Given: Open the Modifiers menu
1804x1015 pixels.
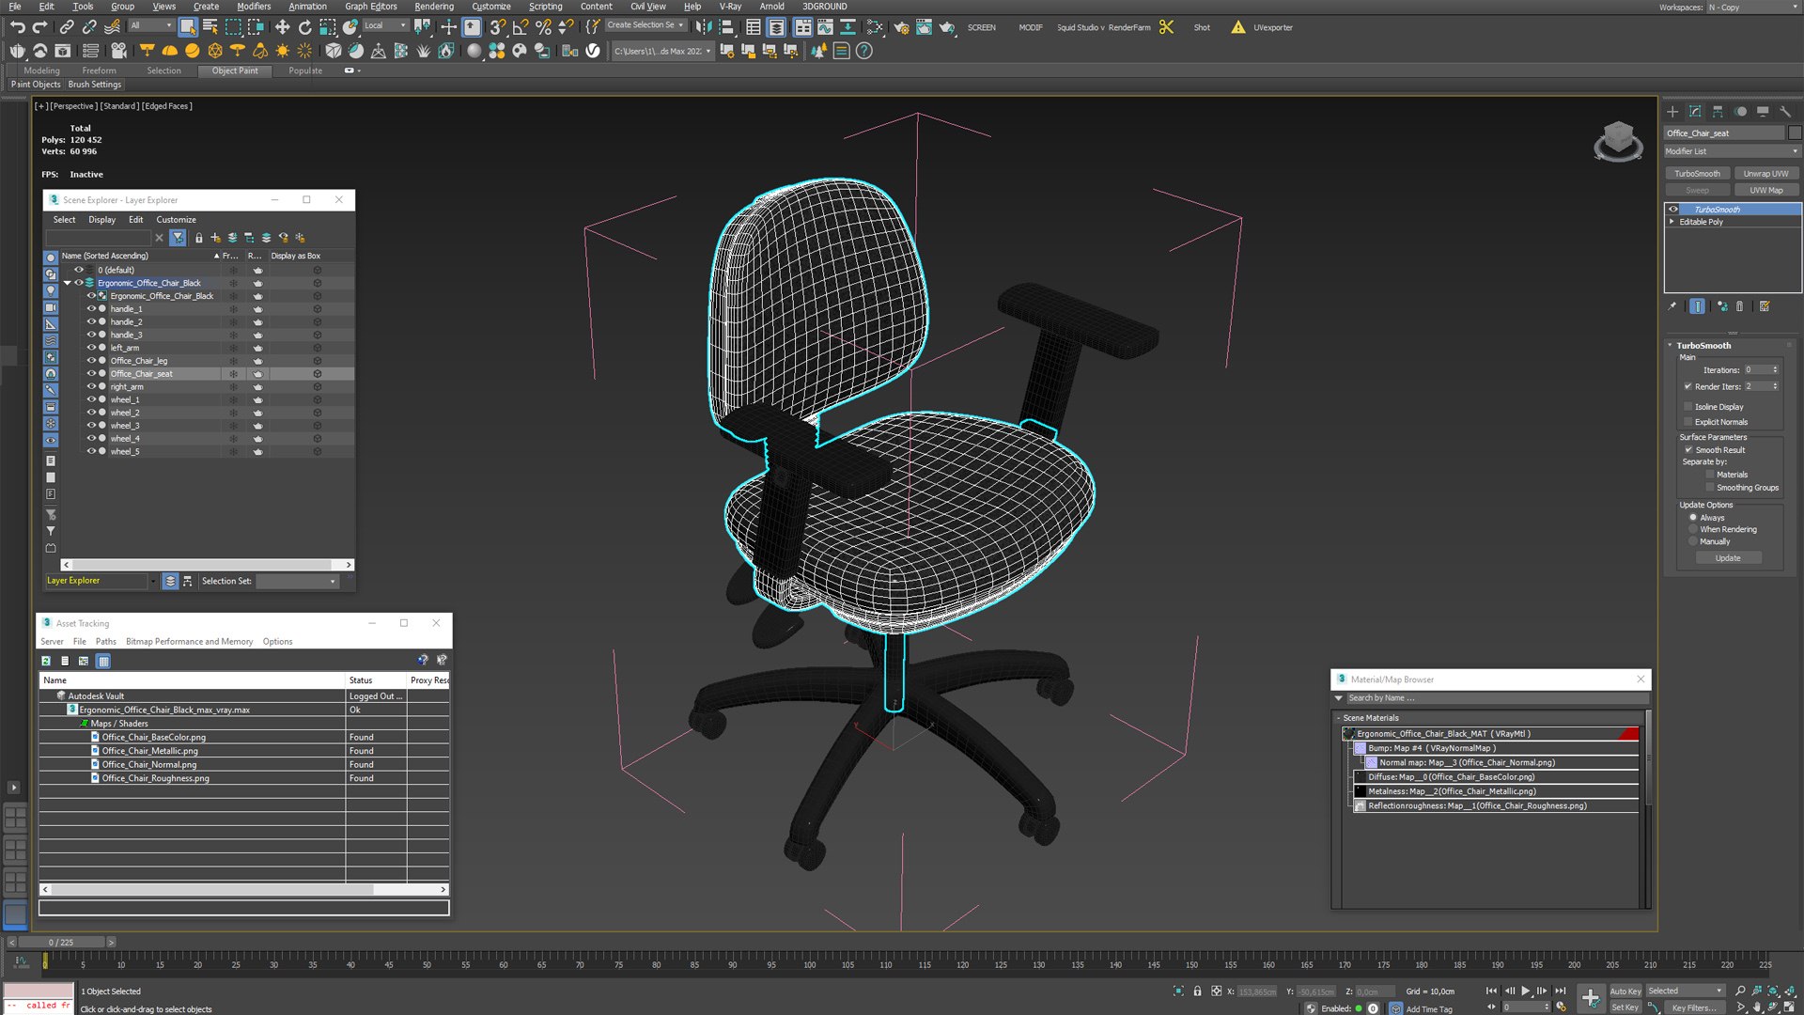Looking at the screenshot, I should click(x=254, y=7).
